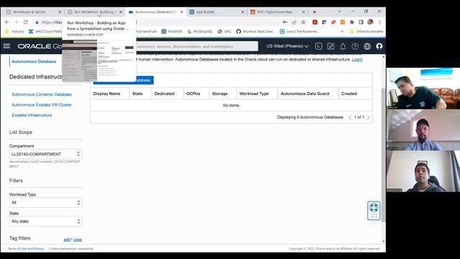The width and height of the screenshot is (460, 259).
Task: Open the share page icon in address bar
Action: [x=294, y=22]
